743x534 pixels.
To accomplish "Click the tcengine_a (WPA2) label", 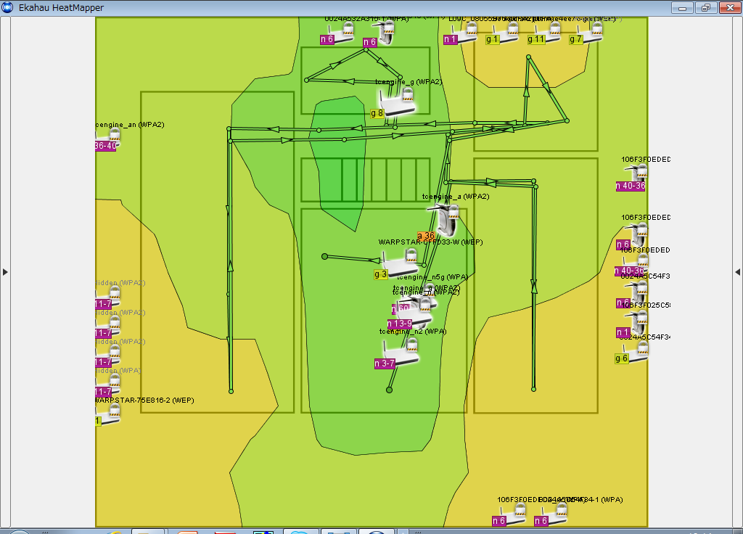I will (x=456, y=196).
